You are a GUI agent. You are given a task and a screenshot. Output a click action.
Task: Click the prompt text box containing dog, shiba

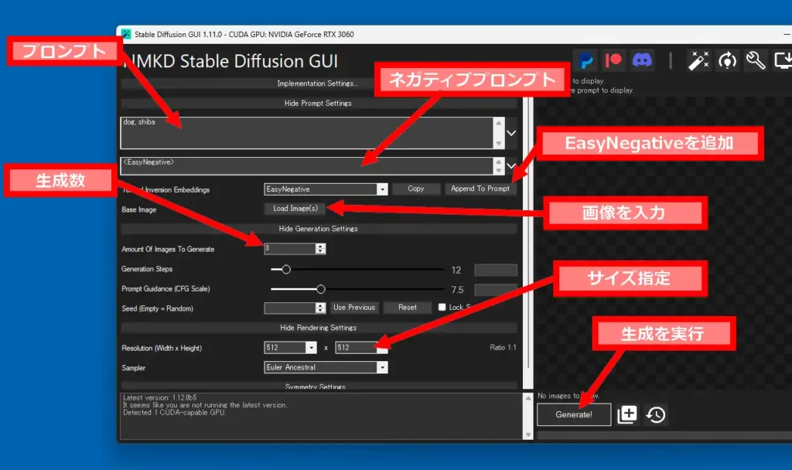pos(306,133)
